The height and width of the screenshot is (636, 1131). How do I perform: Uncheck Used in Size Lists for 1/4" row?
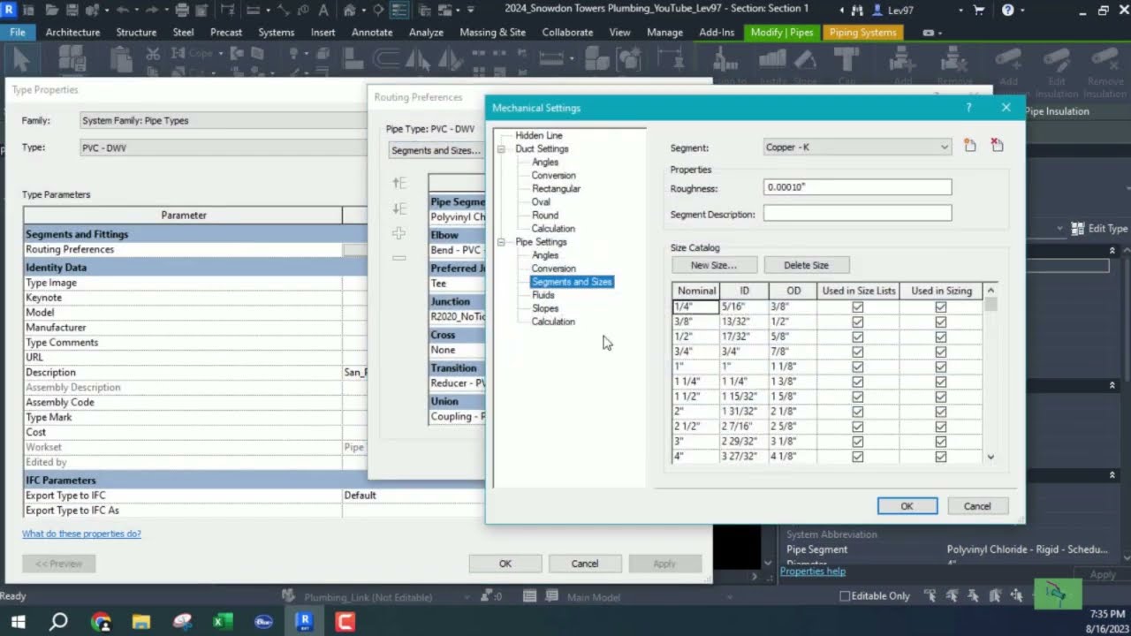click(857, 307)
